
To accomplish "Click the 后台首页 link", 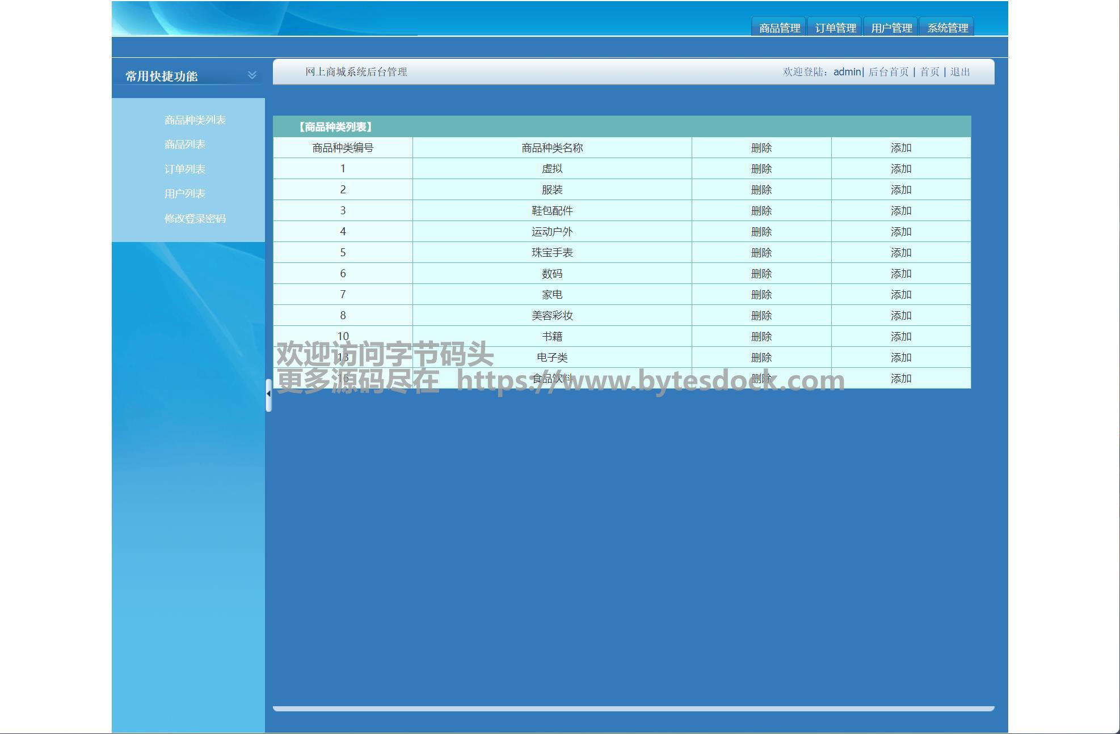I will point(888,72).
